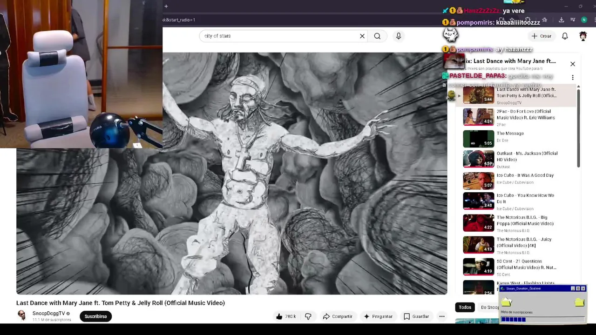Open the green N browser profile
The width and height of the screenshot is (596, 335).
[584, 20]
